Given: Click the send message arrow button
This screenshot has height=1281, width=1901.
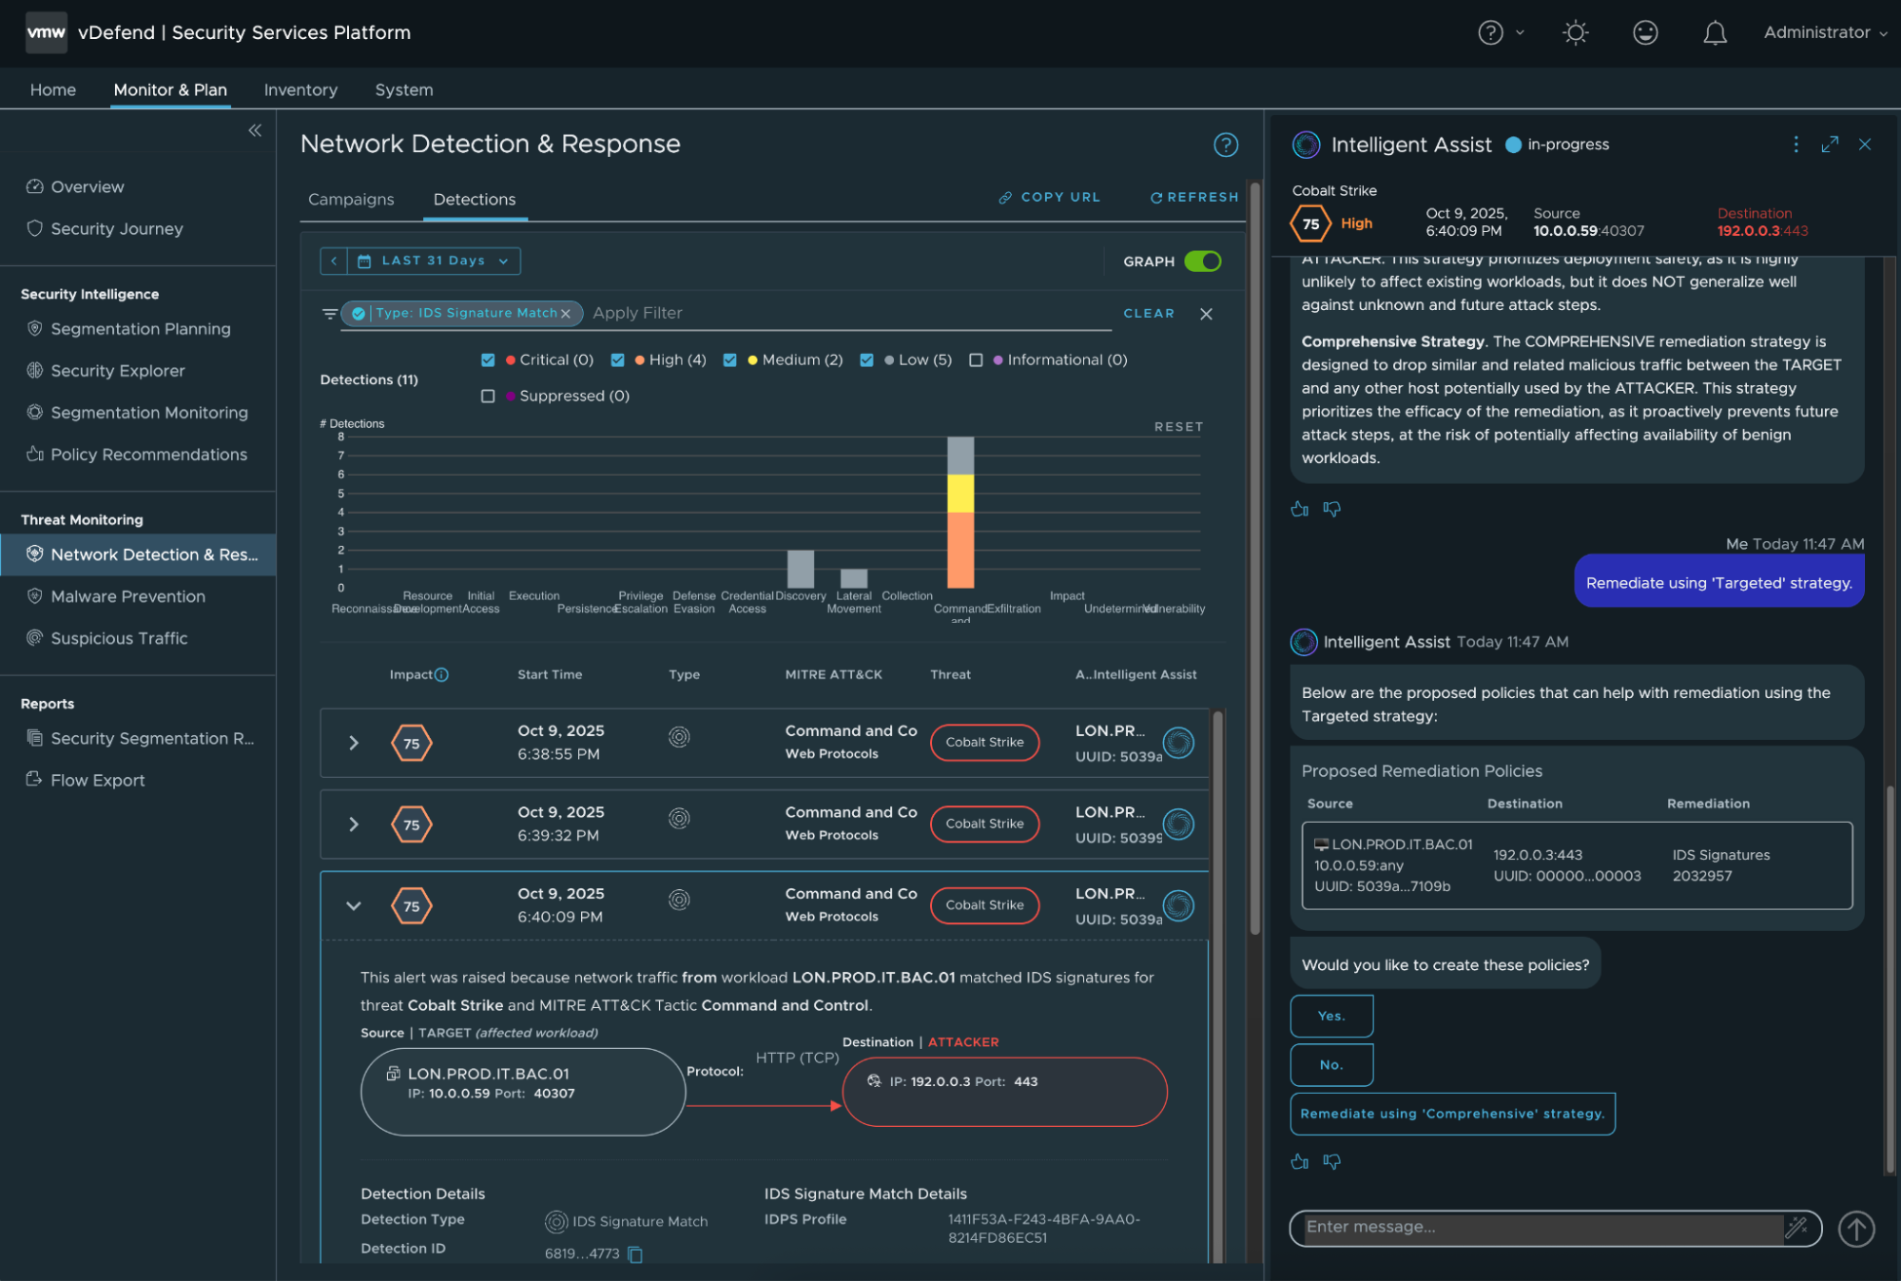Looking at the screenshot, I should point(1855,1228).
